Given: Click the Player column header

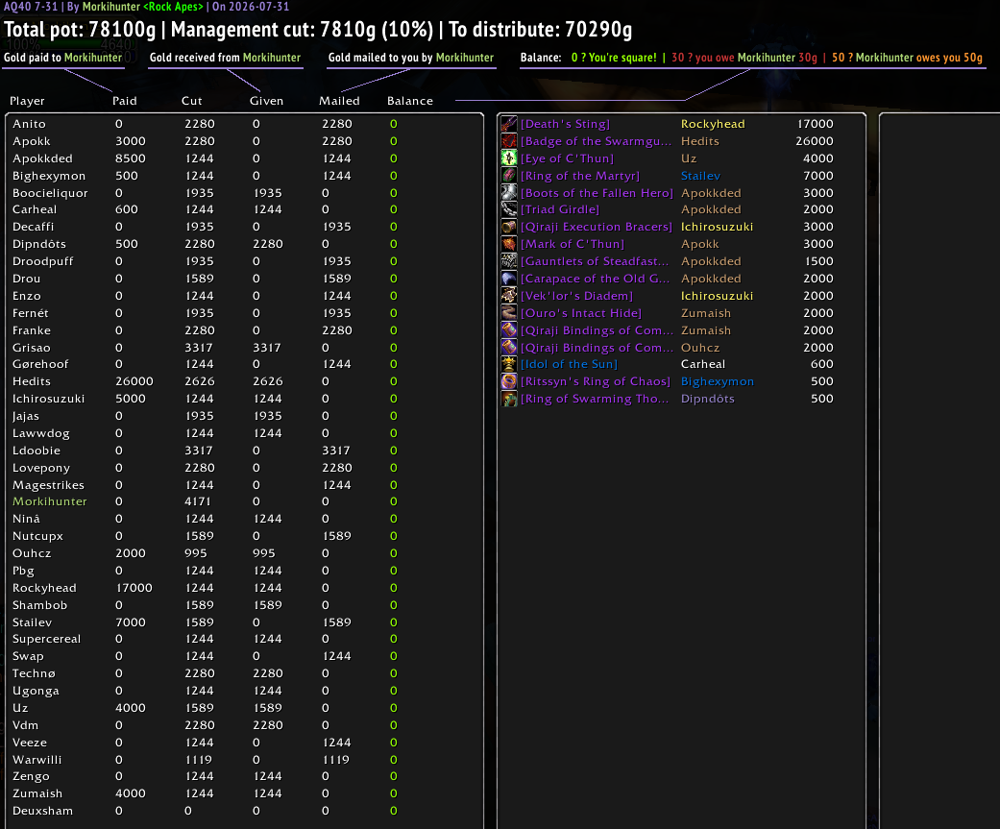Looking at the screenshot, I should (x=27, y=101).
